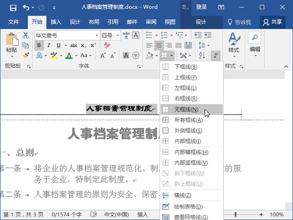This screenshot has width=293, height=220.
Task: Click the 共享 (Share) button
Action: coord(272,22)
